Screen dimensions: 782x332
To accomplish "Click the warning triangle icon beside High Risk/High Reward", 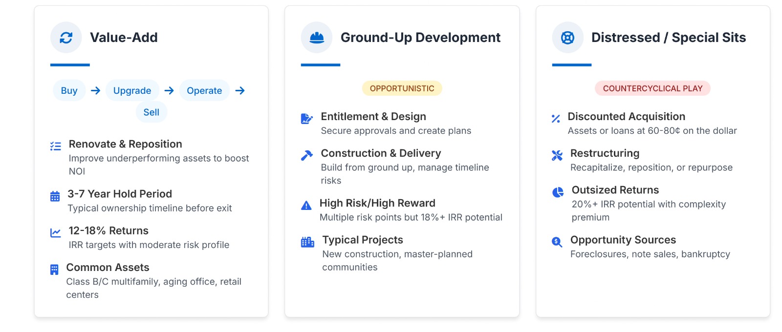I will pos(306,206).
